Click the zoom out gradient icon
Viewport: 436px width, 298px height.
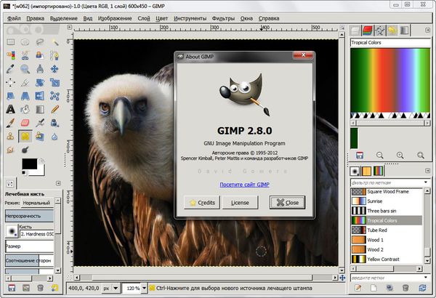pyautogui.click(x=379, y=155)
